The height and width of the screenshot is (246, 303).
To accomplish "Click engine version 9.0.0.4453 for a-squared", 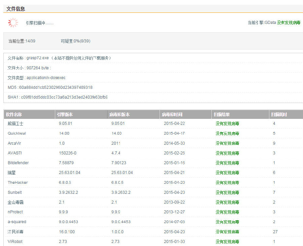I will (x=68, y=222).
